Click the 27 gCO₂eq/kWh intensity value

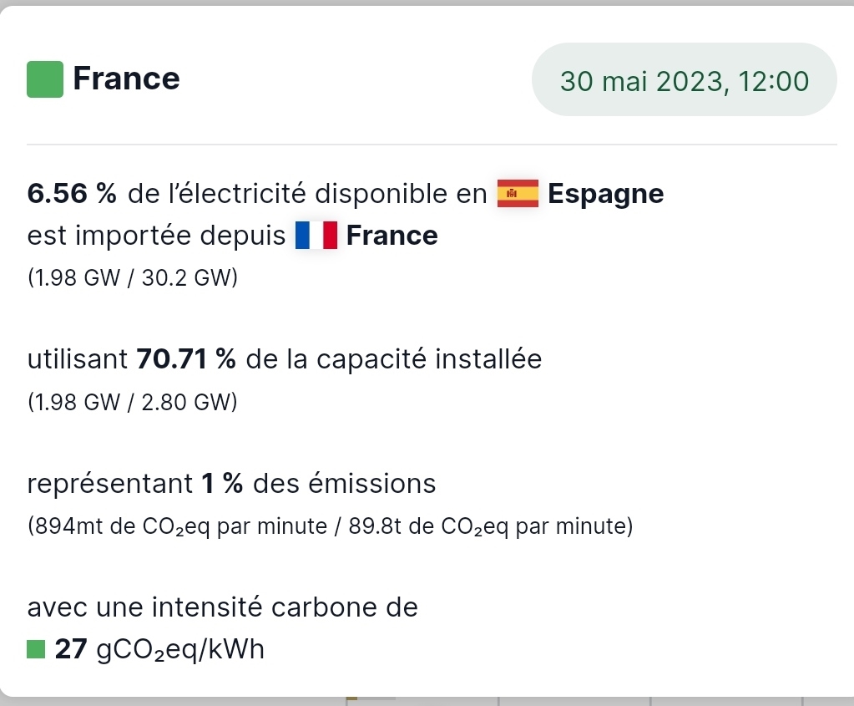pos(159,649)
